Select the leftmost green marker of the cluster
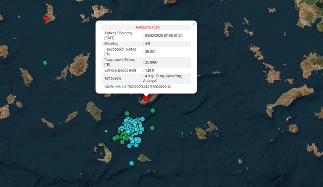 (x=114, y=138)
